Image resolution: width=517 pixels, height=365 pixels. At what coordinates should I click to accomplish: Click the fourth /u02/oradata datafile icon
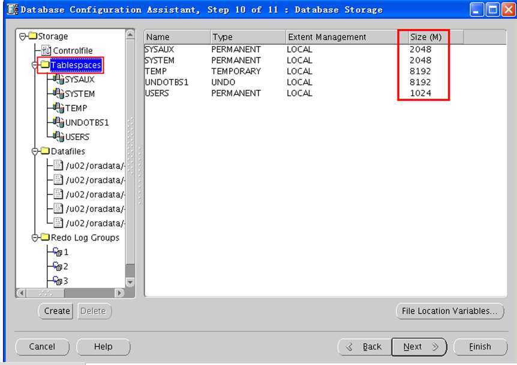[58, 208]
